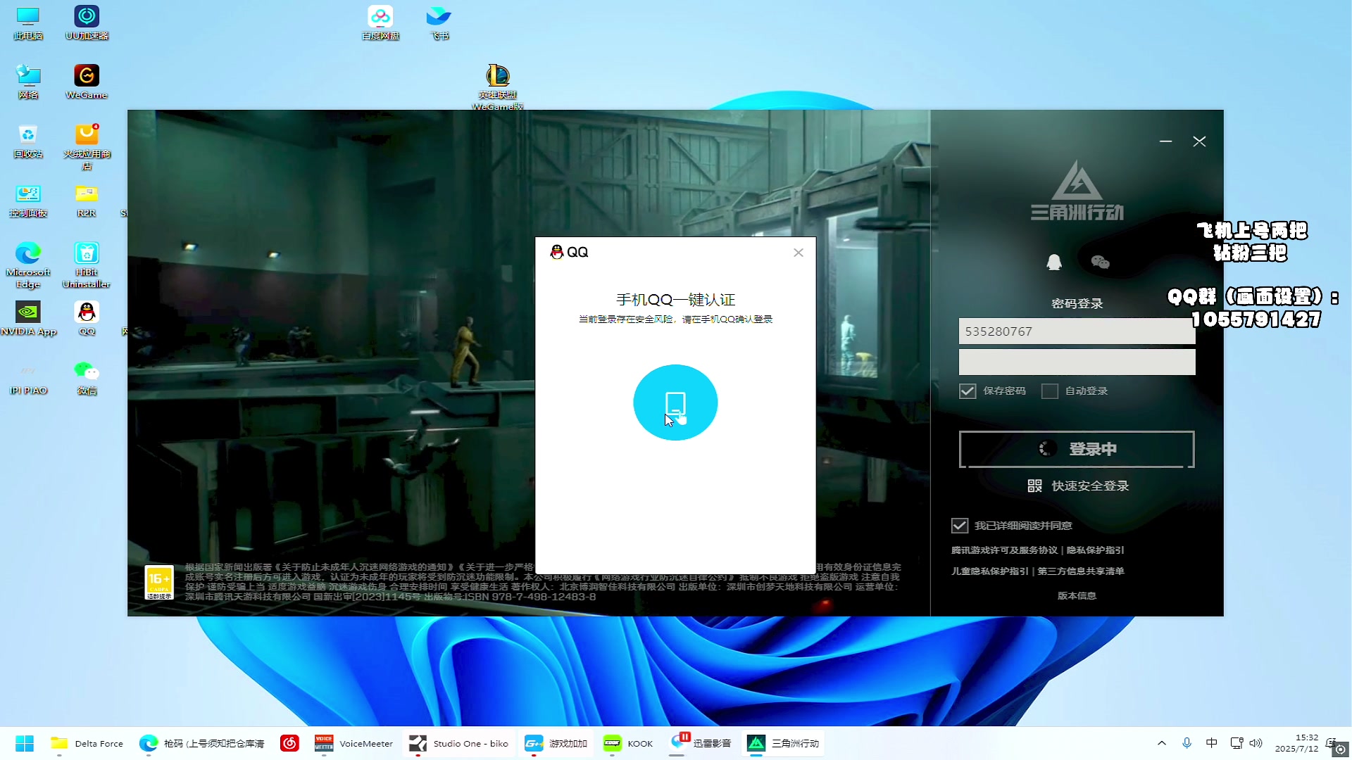The height and width of the screenshot is (760, 1352).
Task: Close the 三角洲行动 launcher window
Action: (x=1199, y=141)
